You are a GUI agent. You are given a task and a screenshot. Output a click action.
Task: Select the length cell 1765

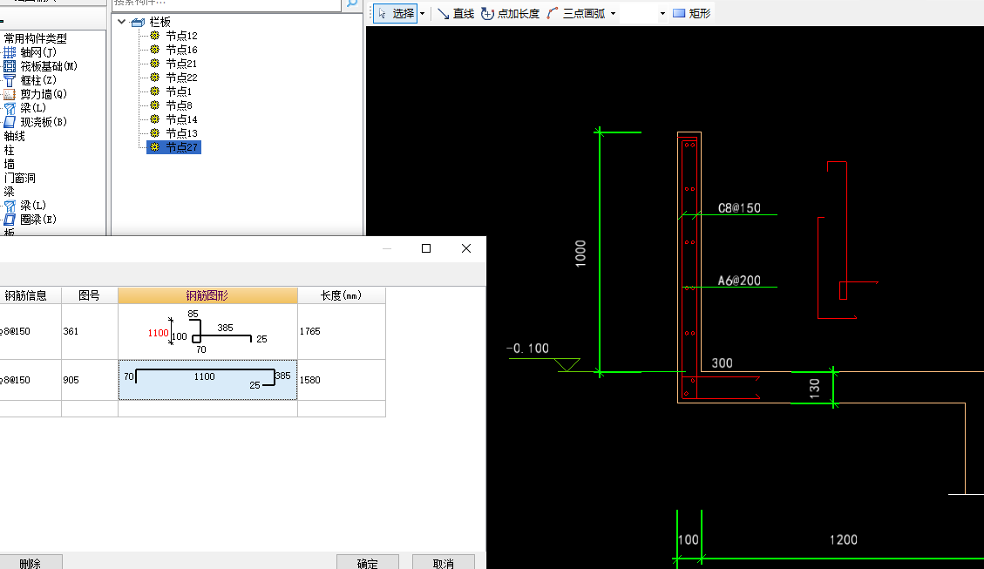(342, 331)
